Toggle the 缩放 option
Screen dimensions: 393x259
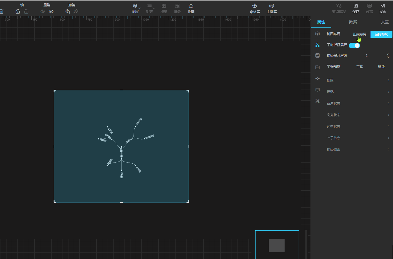(381, 67)
